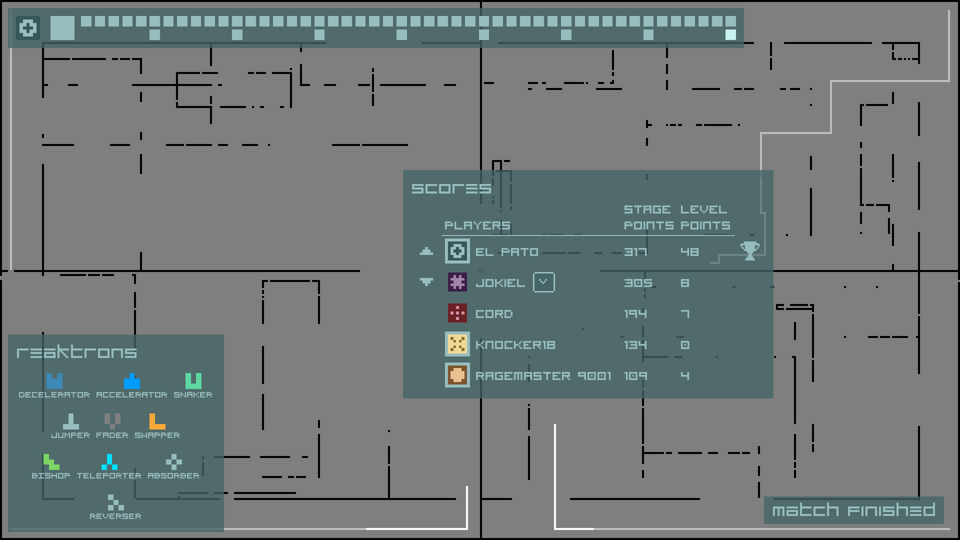Select the Reverser reaktron icon
This screenshot has width=960, height=540.
[116, 502]
